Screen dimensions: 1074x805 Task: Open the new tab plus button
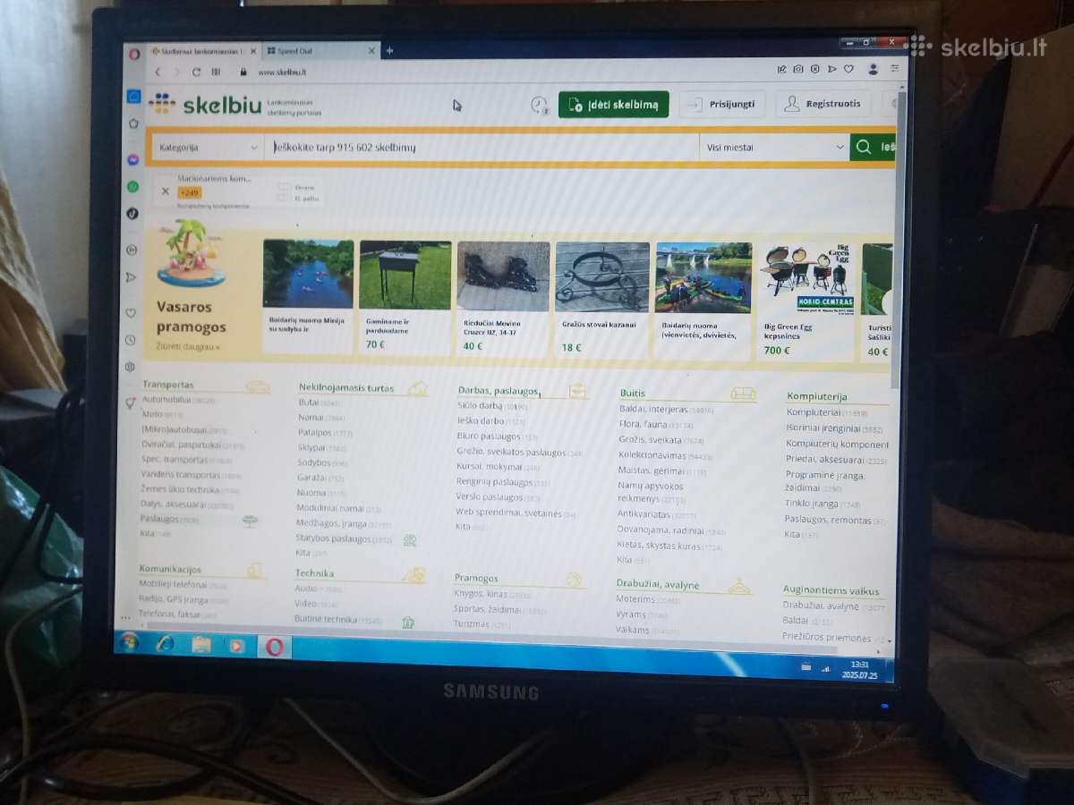pyautogui.click(x=389, y=51)
